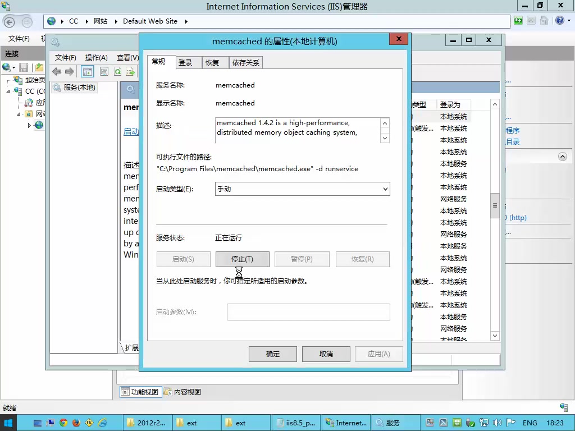Click the services list vertical scrollbar thumb
The image size is (575, 431).
(x=495, y=205)
